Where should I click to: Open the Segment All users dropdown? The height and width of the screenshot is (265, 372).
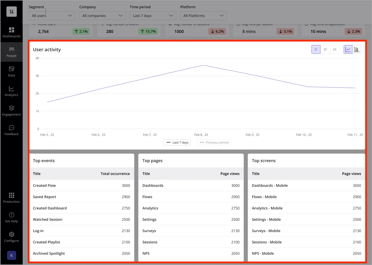[x=52, y=16]
